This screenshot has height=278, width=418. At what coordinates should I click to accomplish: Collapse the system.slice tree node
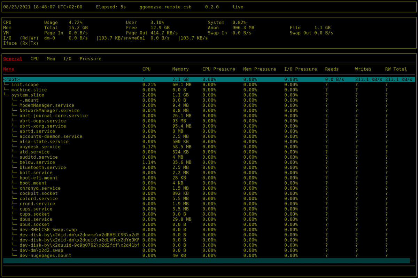click(x=28, y=95)
